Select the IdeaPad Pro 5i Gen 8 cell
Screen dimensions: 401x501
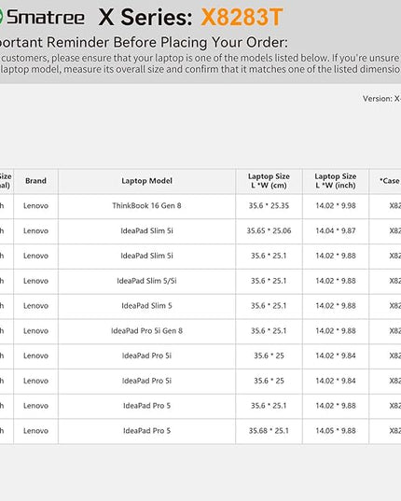click(x=146, y=330)
